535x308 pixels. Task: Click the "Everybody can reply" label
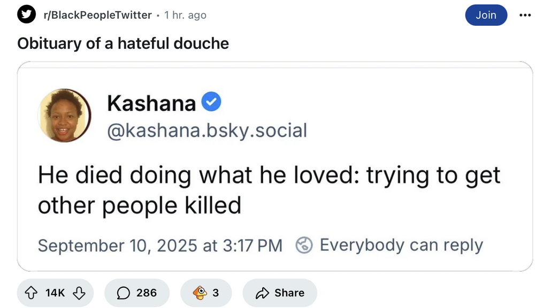[401, 245]
